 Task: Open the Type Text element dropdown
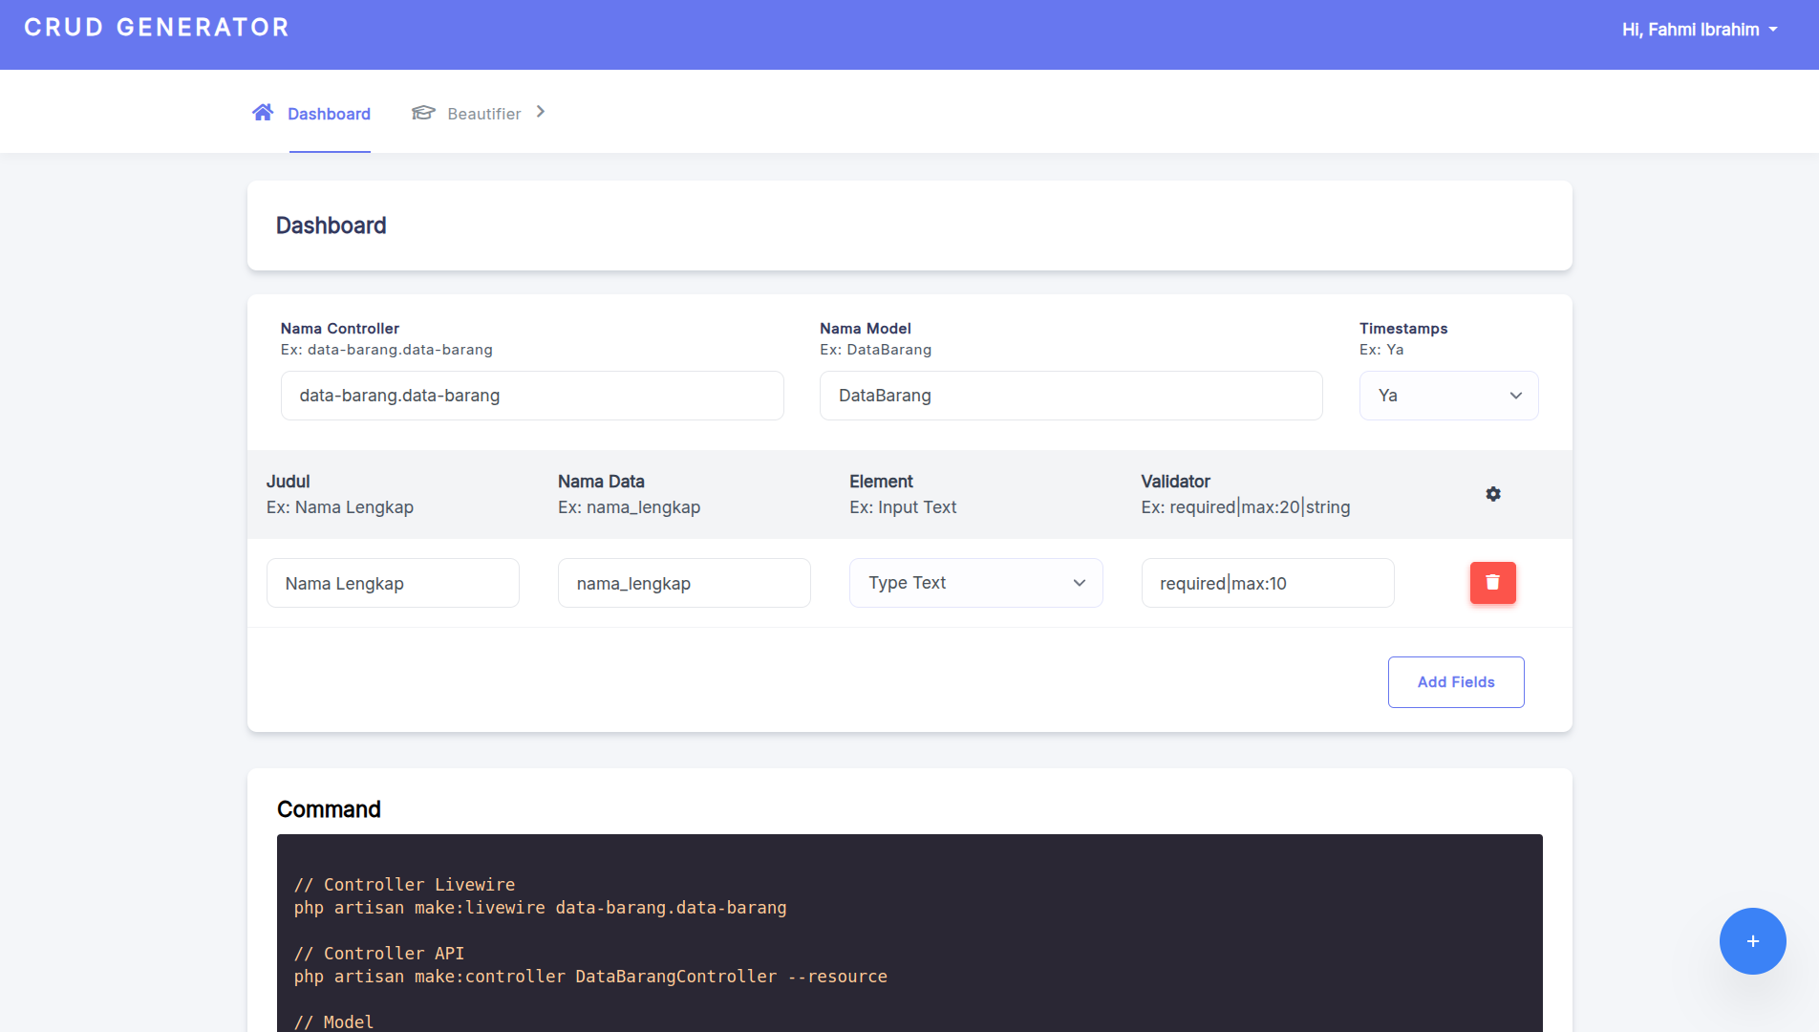(x=975, y=583)
